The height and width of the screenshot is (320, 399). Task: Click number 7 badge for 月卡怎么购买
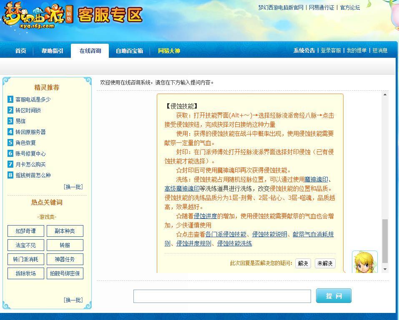pyautogui.click(x=10, y=164)
